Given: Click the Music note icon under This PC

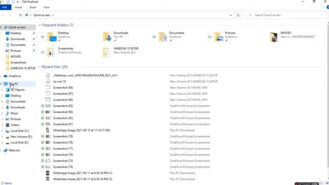Looking at the screenshot, I should pyautogui.click(x=8, y=113).
